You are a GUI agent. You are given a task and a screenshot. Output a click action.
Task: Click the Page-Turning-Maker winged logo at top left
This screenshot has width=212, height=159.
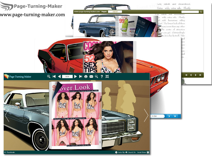click(x=31, y=6)
